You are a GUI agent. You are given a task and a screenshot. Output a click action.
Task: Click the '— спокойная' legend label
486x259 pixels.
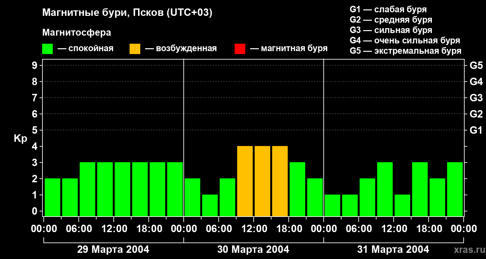[86, 49]
